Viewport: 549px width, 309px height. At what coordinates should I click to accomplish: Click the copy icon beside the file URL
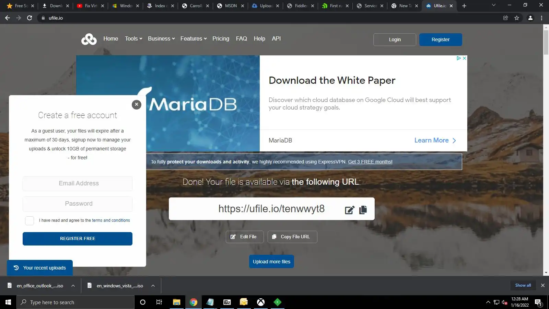pos(363,210)
